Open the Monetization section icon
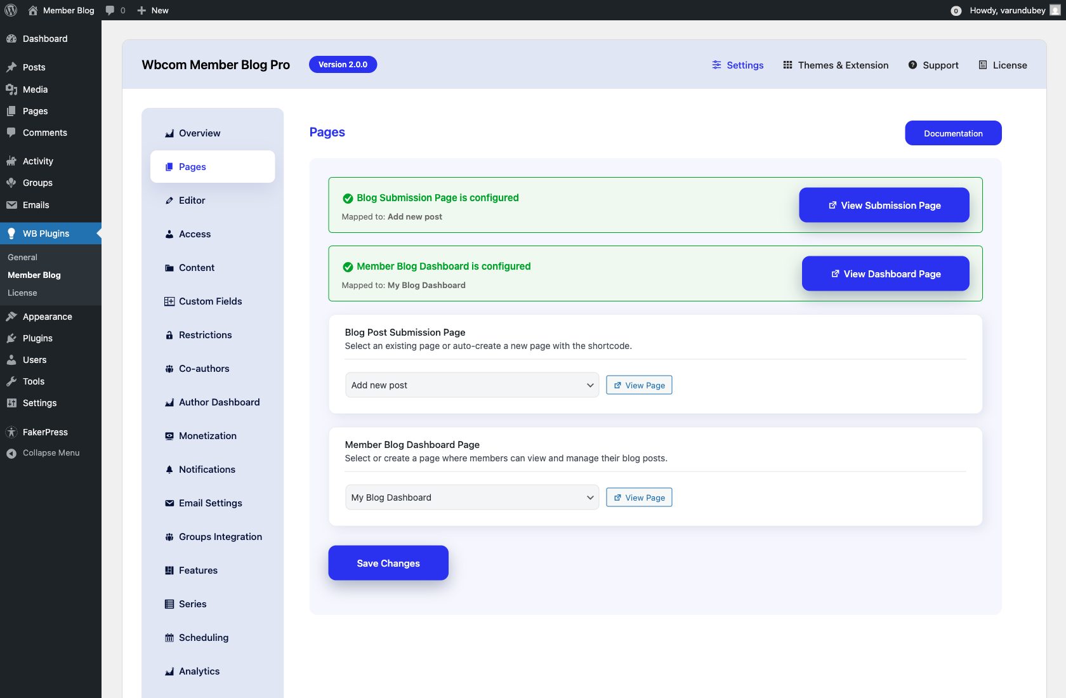Screen dimensions: 1066x698 169,436
